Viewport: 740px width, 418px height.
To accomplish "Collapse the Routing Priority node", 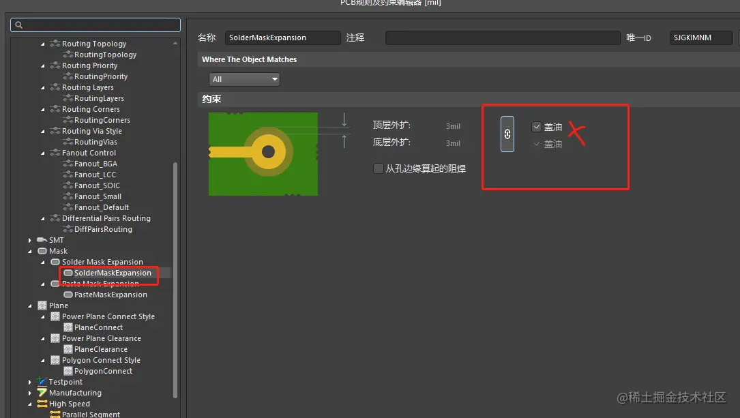I will coord(43,65).
